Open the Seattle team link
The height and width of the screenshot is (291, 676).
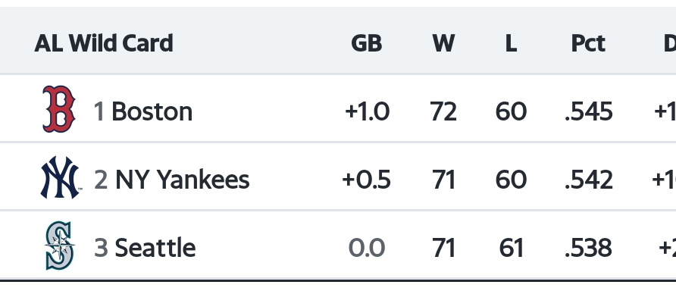(x=155, y=248)
